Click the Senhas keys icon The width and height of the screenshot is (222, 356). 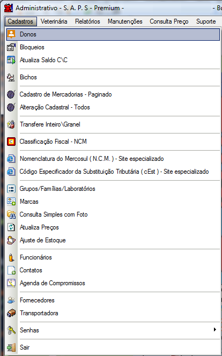tap(11, 330)
